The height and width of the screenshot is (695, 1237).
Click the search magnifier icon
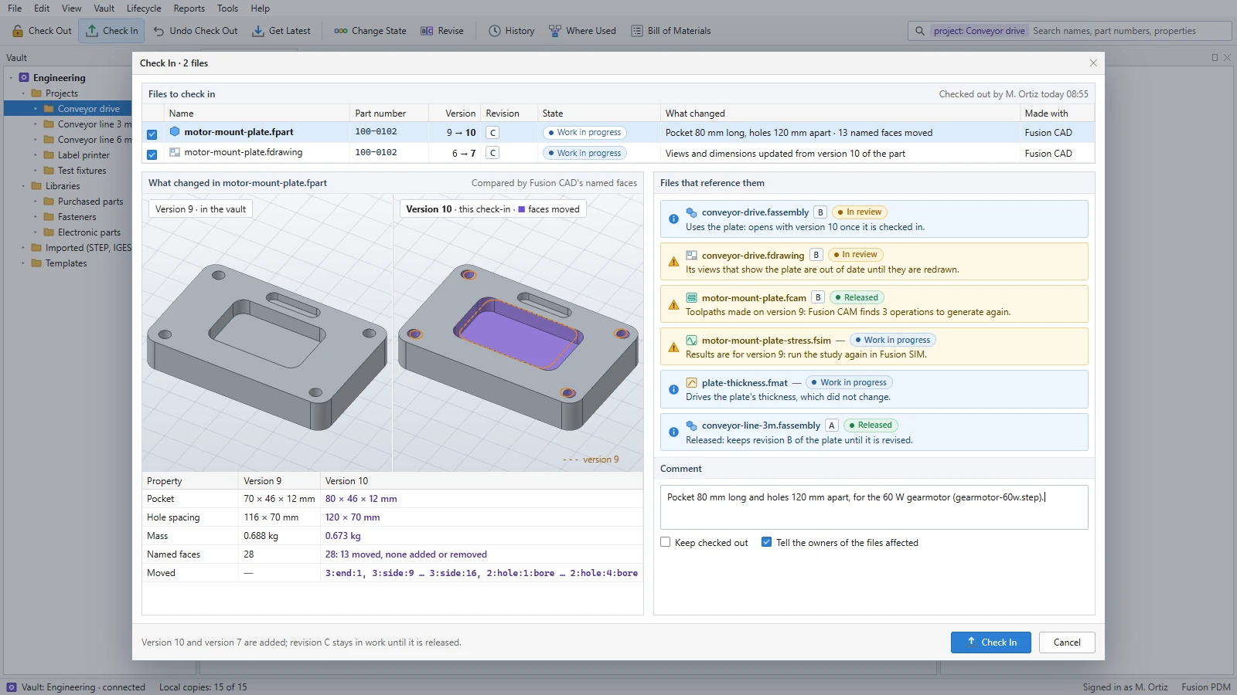click(920, 31)
